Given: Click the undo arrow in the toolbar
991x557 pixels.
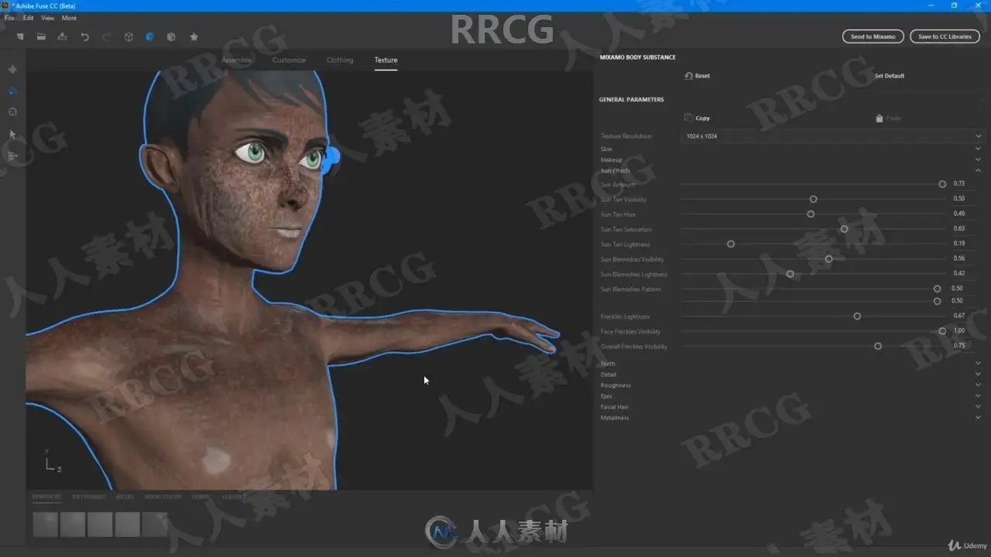Looking at the screenshot, I should (84, 36).
